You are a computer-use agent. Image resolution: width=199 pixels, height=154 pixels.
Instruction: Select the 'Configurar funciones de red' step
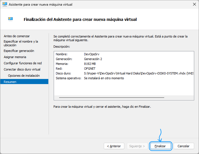click(23, 63)
